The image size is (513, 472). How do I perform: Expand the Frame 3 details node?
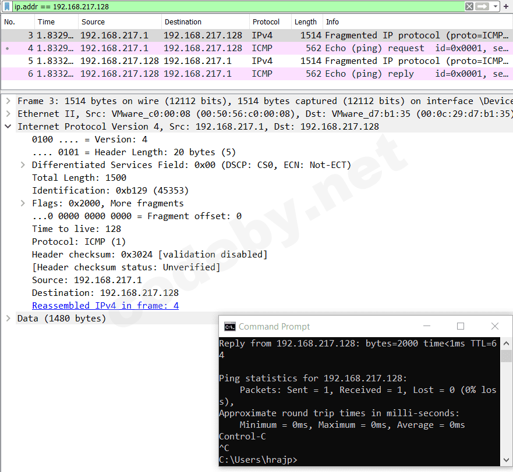(7, 101)
